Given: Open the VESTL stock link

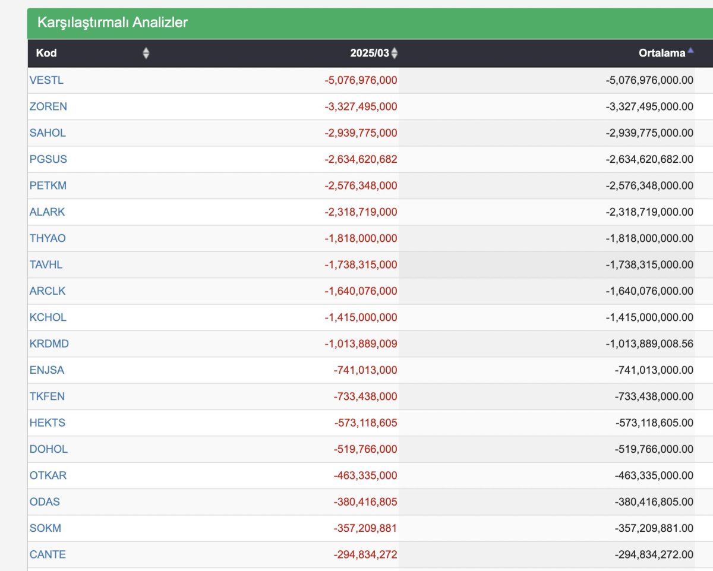Looking at the screenshot, I should pos(46,80).
